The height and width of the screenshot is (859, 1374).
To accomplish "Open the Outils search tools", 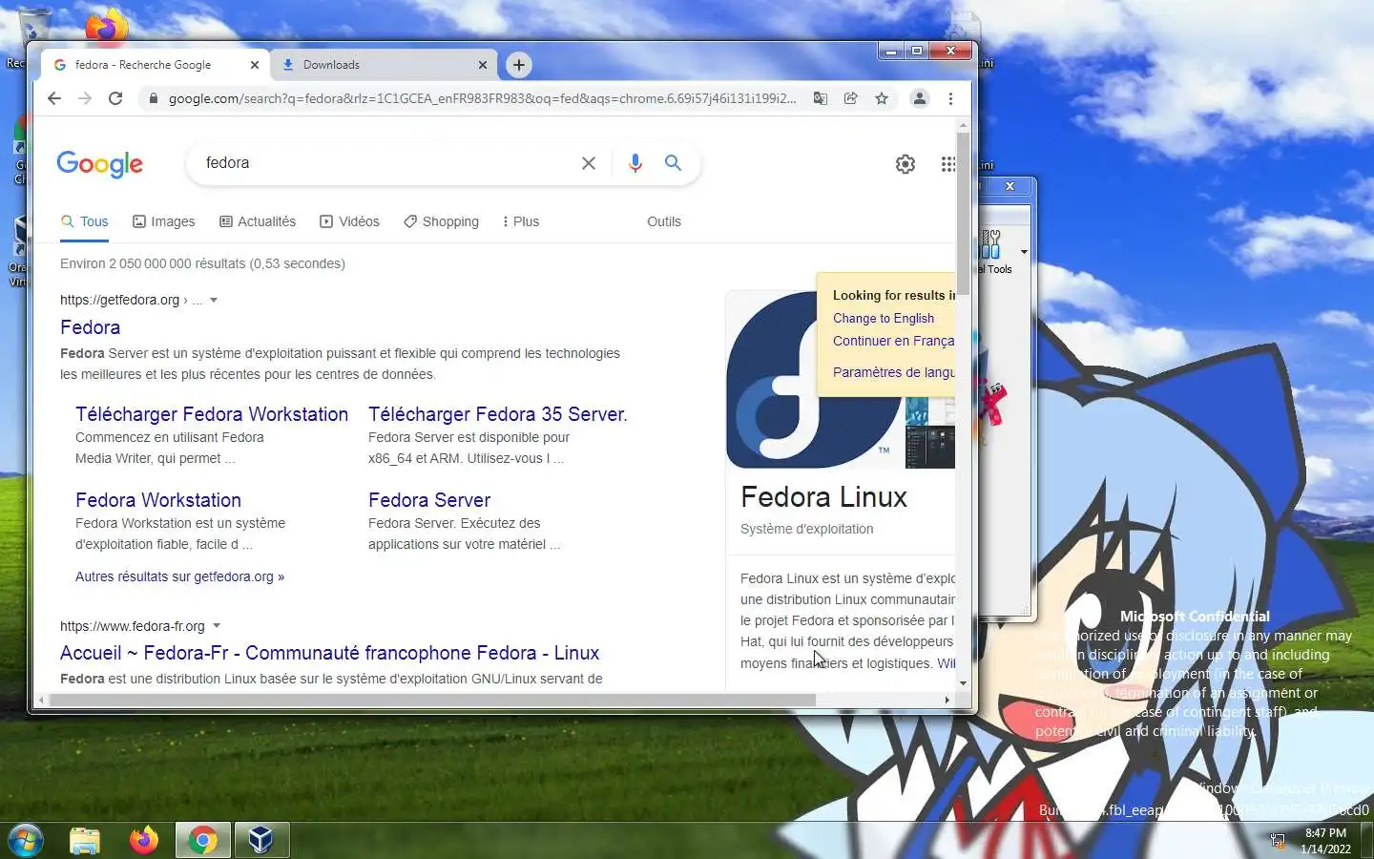I will pyautogui.click(x=664, y=221).
